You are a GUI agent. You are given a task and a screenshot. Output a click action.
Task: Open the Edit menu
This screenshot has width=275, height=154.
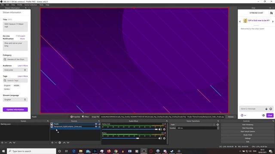coord(8,5)
